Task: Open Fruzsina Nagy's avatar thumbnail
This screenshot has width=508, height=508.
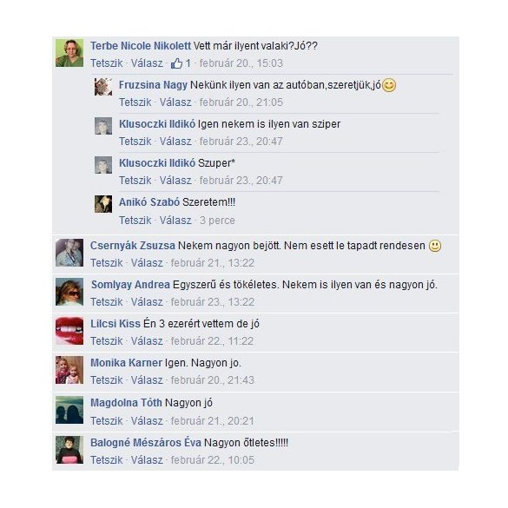Action: click(103, 87)
